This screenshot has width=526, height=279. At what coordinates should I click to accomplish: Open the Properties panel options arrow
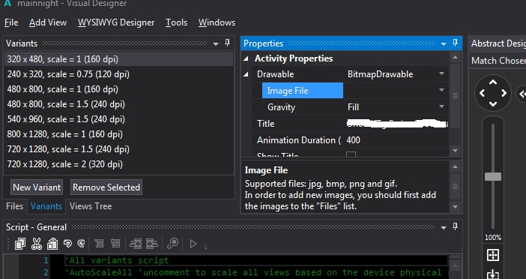click(444, 43)
